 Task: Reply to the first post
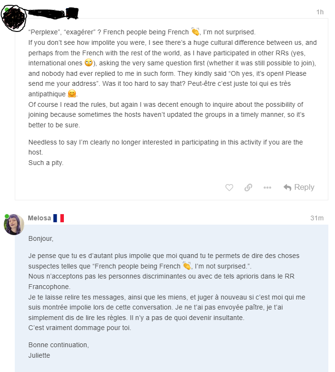click(299, 187)
